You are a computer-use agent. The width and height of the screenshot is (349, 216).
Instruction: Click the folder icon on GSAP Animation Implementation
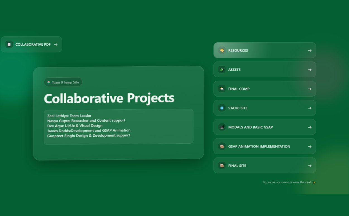click(x=222, y=146)
